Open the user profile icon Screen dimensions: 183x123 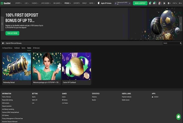160,3
